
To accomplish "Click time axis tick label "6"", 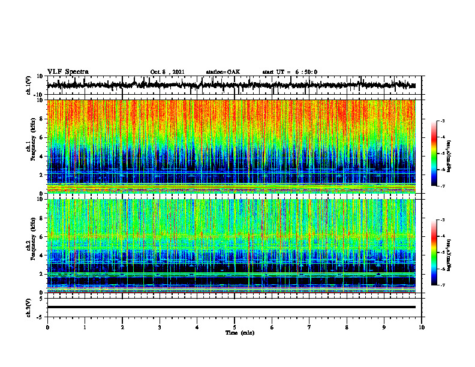I will coord(272,327).
